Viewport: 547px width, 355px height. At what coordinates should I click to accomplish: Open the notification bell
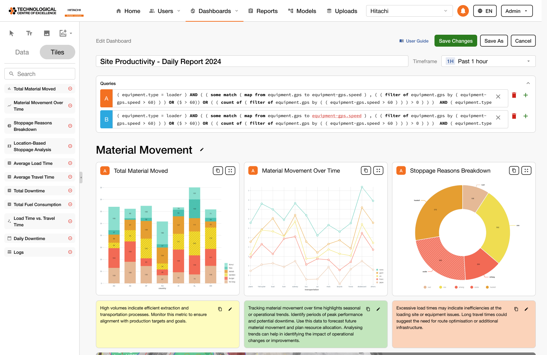point(463,11)
